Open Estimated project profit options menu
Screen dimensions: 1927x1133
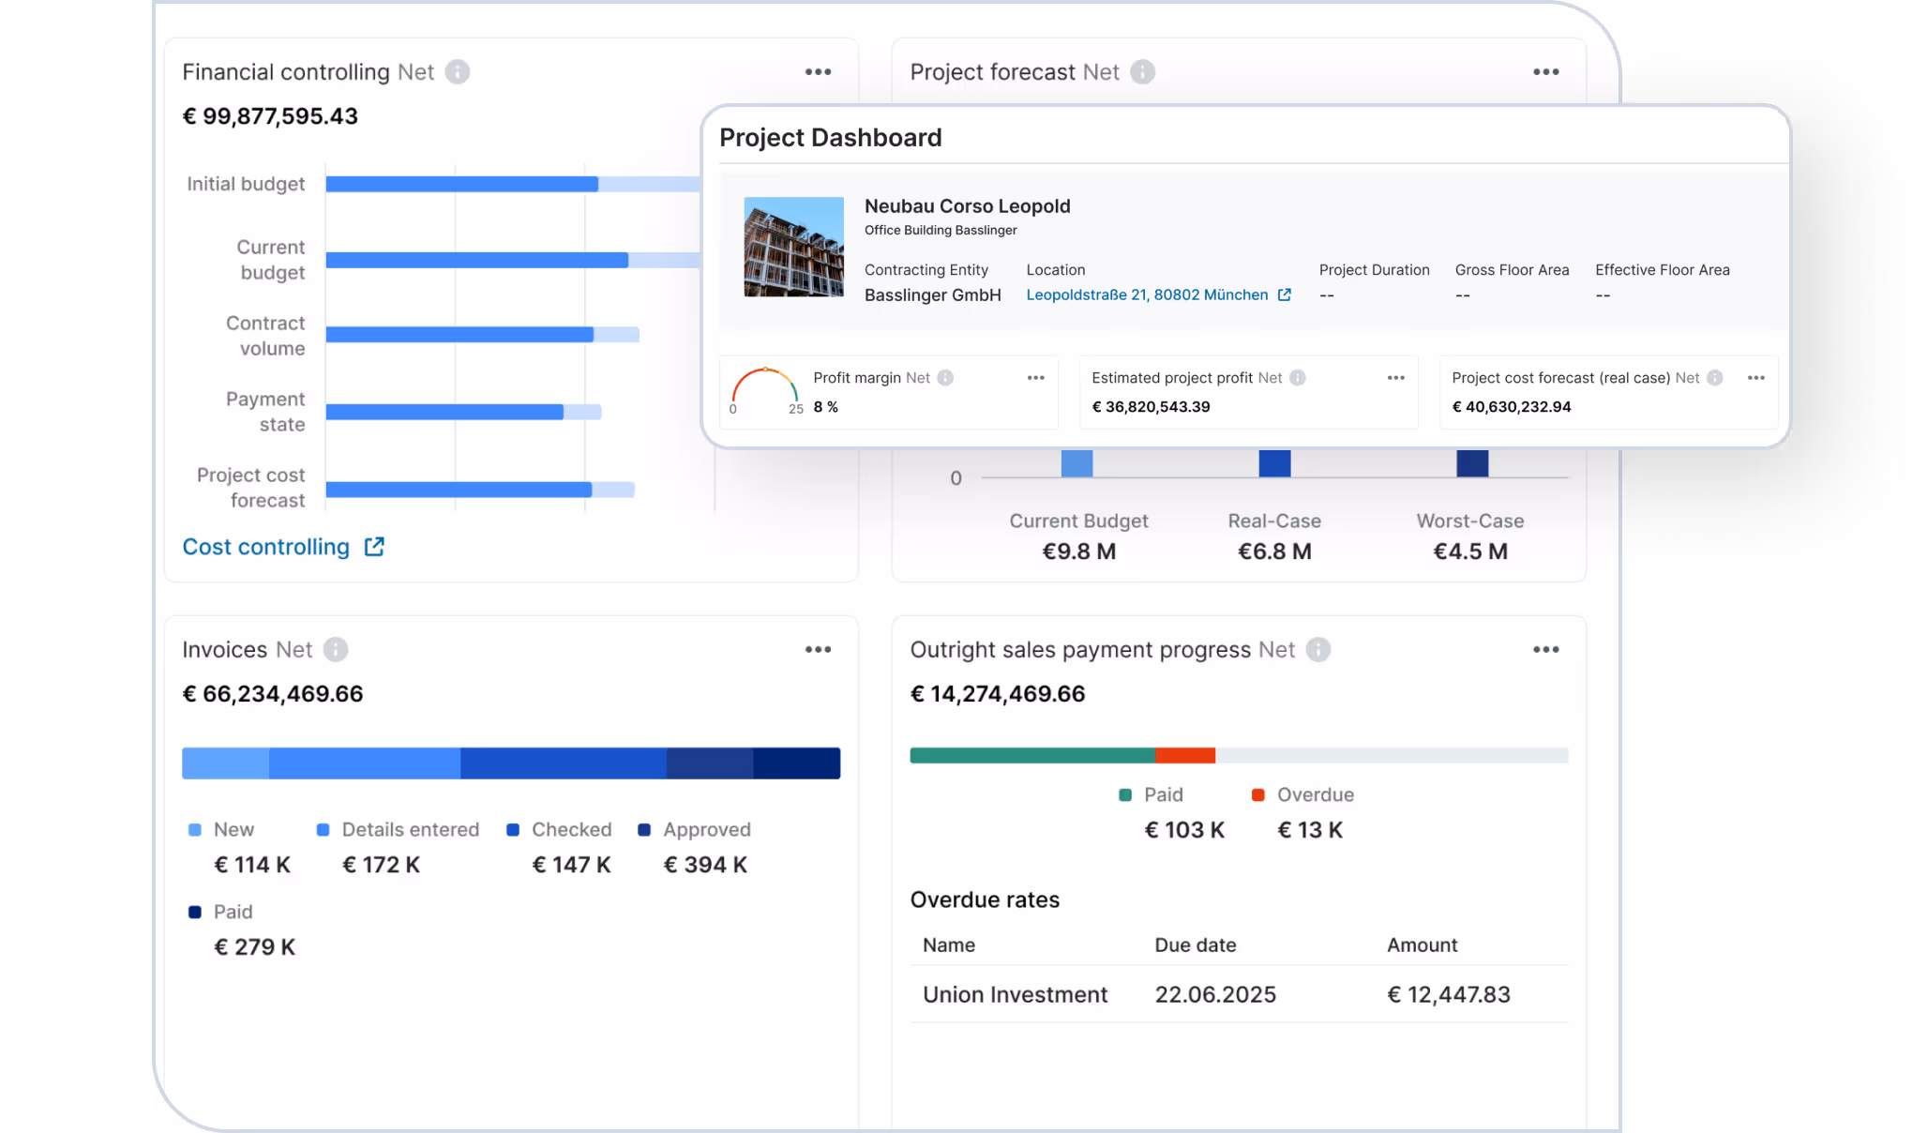(x=1395, y=378)
